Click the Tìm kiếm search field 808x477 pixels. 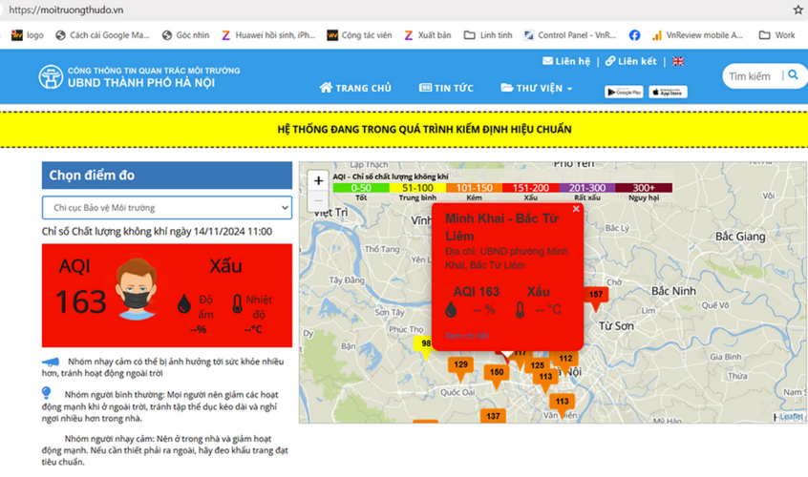(751, 76)
